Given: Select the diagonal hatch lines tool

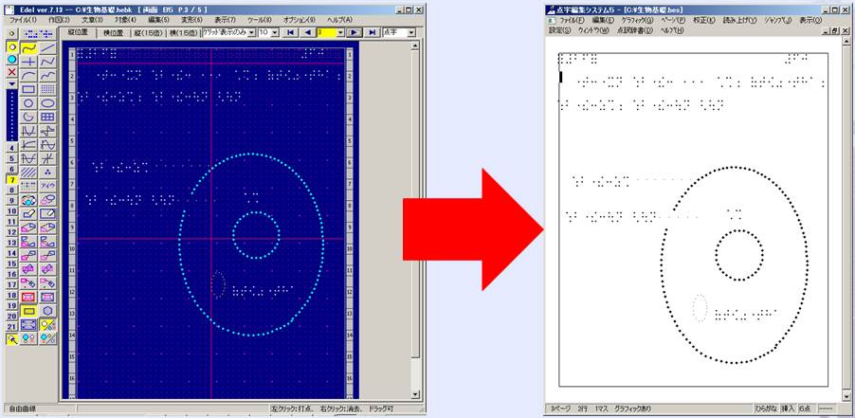Looking at the screenshot, I should (29, 173).
